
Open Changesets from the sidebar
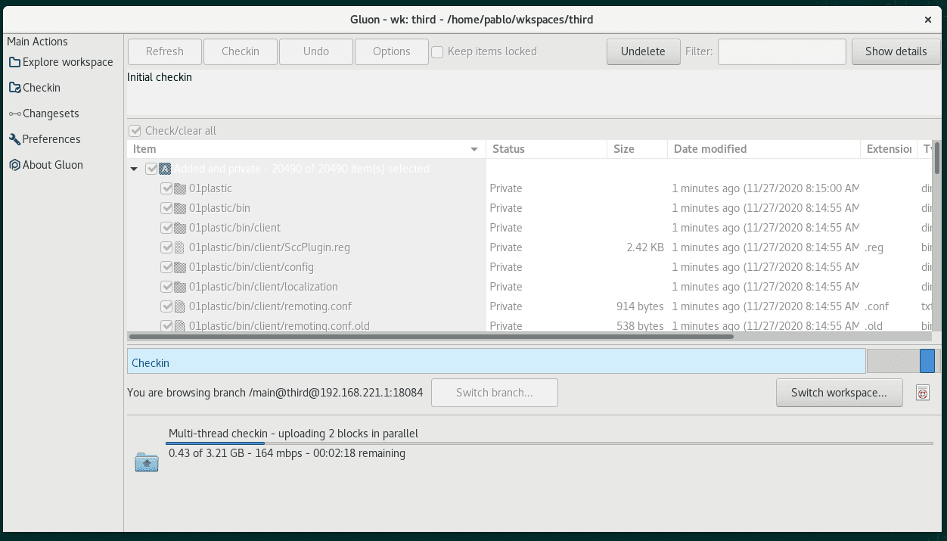[44, 113]
